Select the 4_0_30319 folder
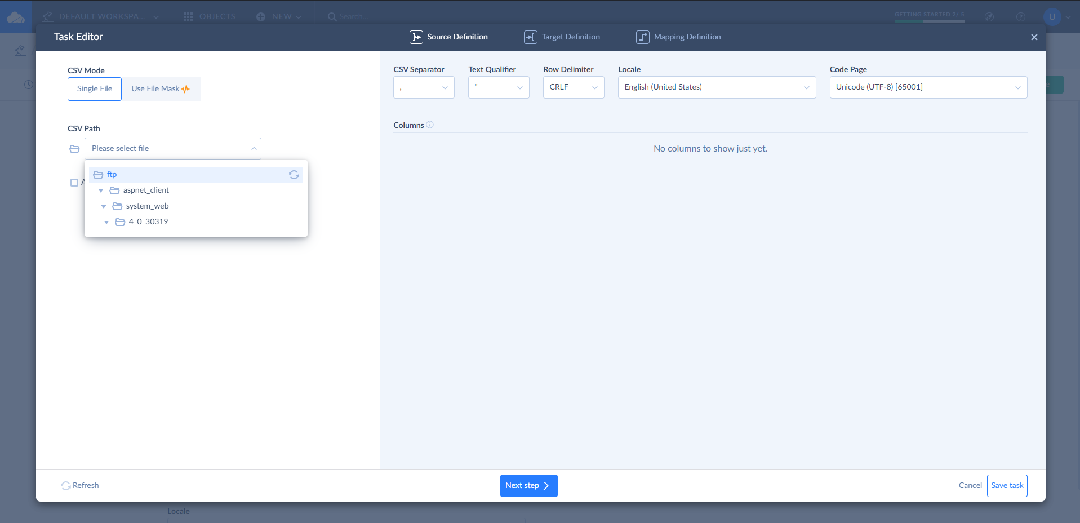Screen dimensions: 1080x523 [x=148, y=222]
